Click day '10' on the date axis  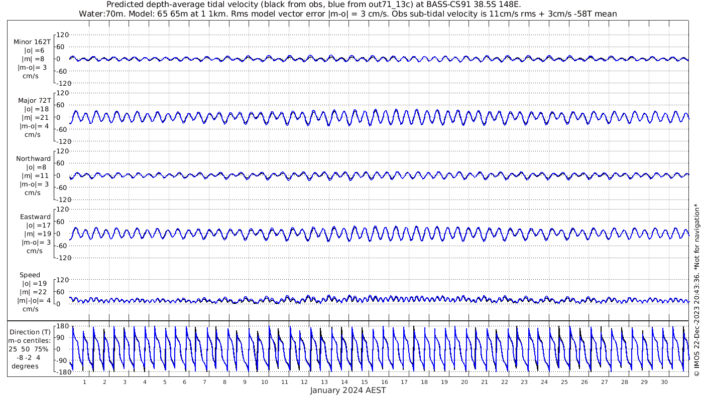point(265,382)
